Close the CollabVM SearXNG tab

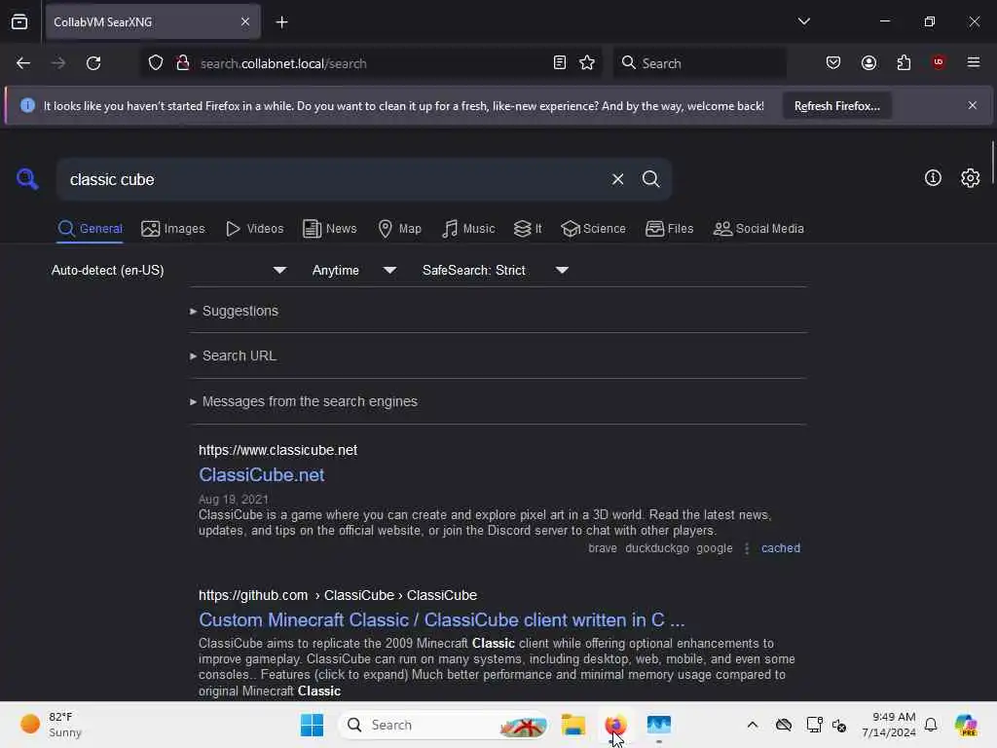pos(245,21)
